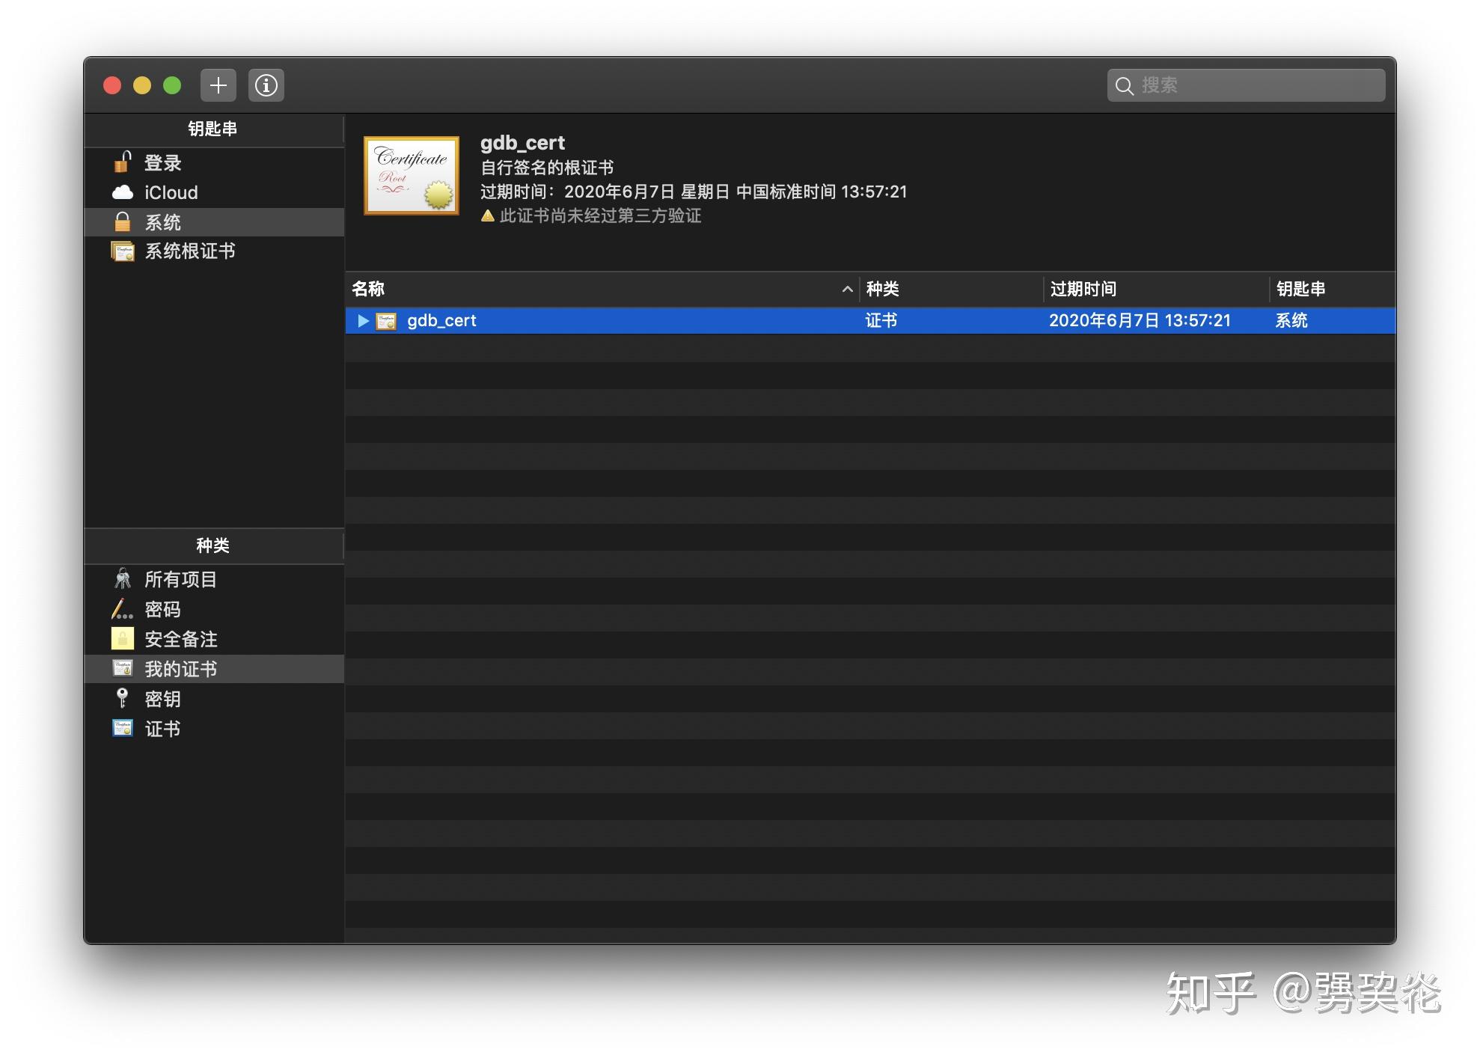
Task: Expand the gdb_cert row disclosure triangle
Action: pyautogui.click(x=363, y=320)
